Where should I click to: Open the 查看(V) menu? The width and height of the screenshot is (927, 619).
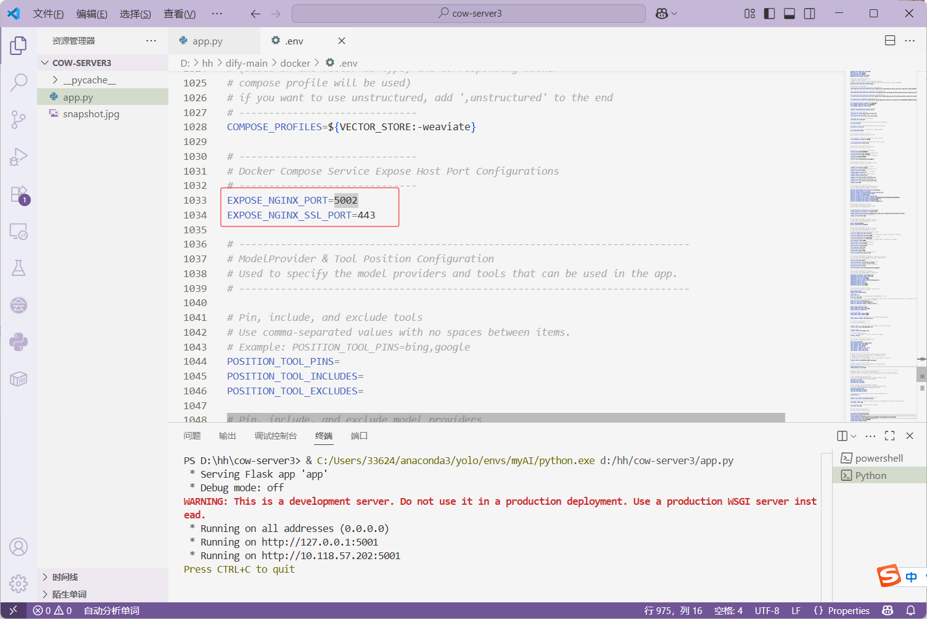tap(179, 14)
